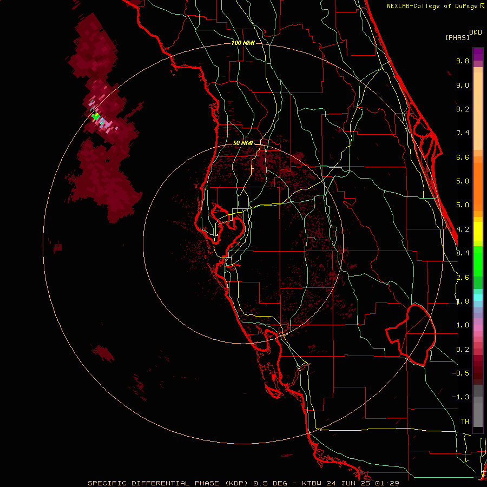Click the [PHAS] units label
Screen dimensions: 487x487
(457, 37)
